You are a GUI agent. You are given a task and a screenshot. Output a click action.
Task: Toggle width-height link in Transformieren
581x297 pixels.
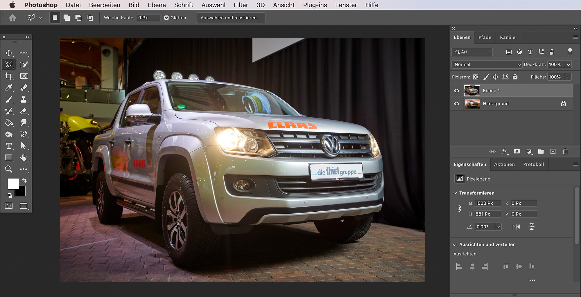point(459,208)
